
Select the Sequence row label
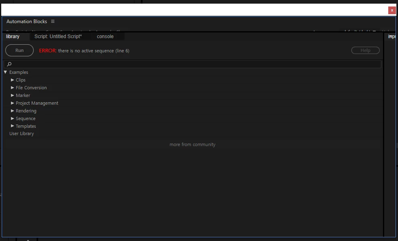[26, 119]
